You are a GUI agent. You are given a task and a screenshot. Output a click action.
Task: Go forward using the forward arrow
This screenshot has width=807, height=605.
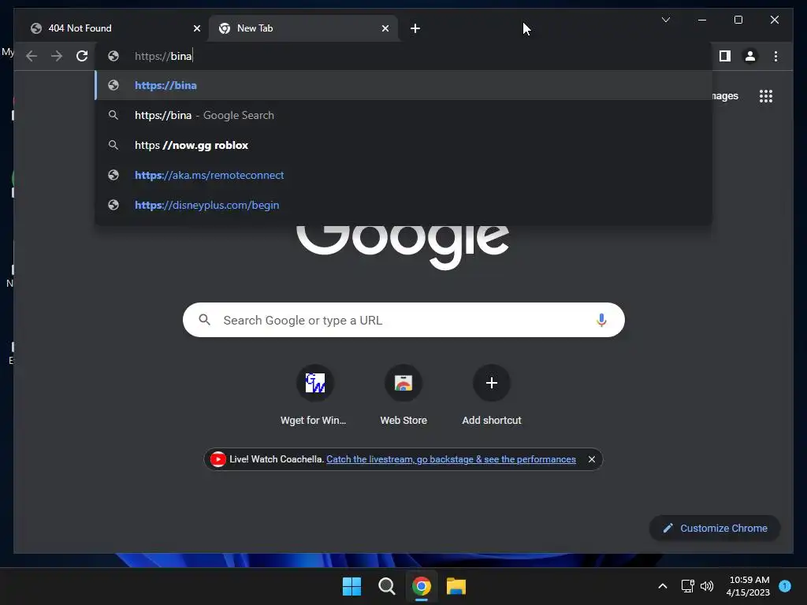point(57,56)
